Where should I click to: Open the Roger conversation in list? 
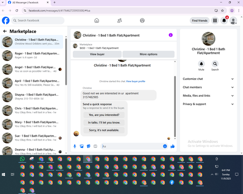(x=32, y=55)
